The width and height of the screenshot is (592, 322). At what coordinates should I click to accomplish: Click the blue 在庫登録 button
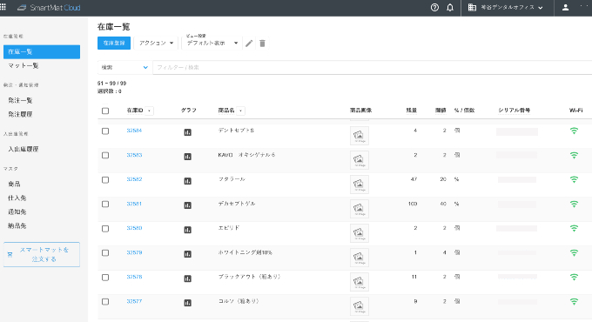114,43
